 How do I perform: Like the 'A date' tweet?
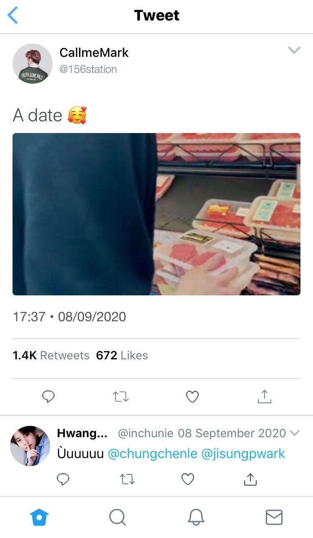[192, 396]
